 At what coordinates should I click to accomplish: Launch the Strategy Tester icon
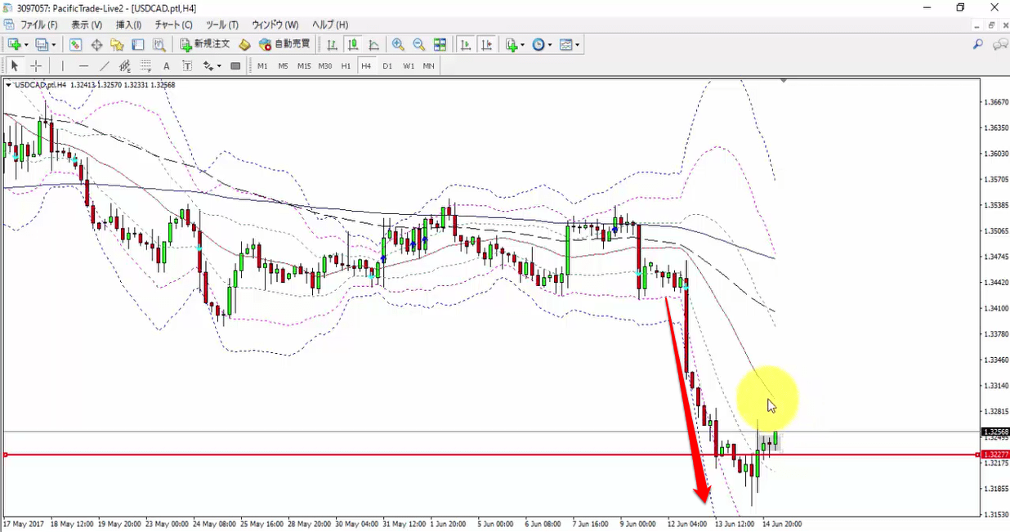pyautogui.click(x=159, y=45)
